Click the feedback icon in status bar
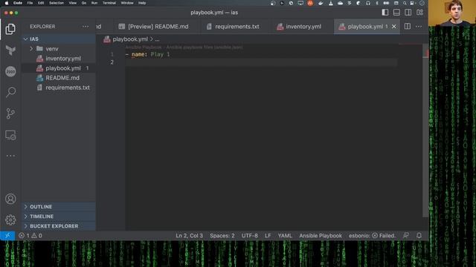Viewport: 476px width, 267px height. coord(406,236)
